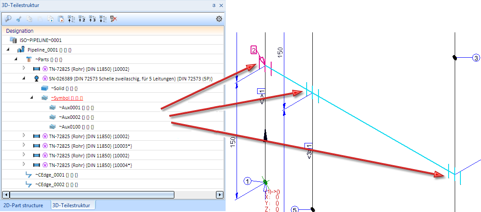
Task: Click the copy-with-blue-dot toolbar icon
Action: pos(50,19)
